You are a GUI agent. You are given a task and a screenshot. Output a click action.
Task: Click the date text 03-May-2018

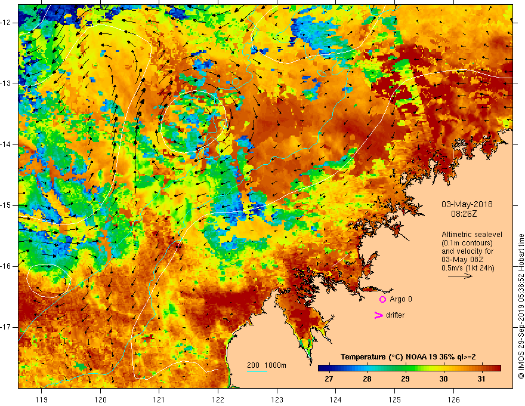(x=467, y=204)
